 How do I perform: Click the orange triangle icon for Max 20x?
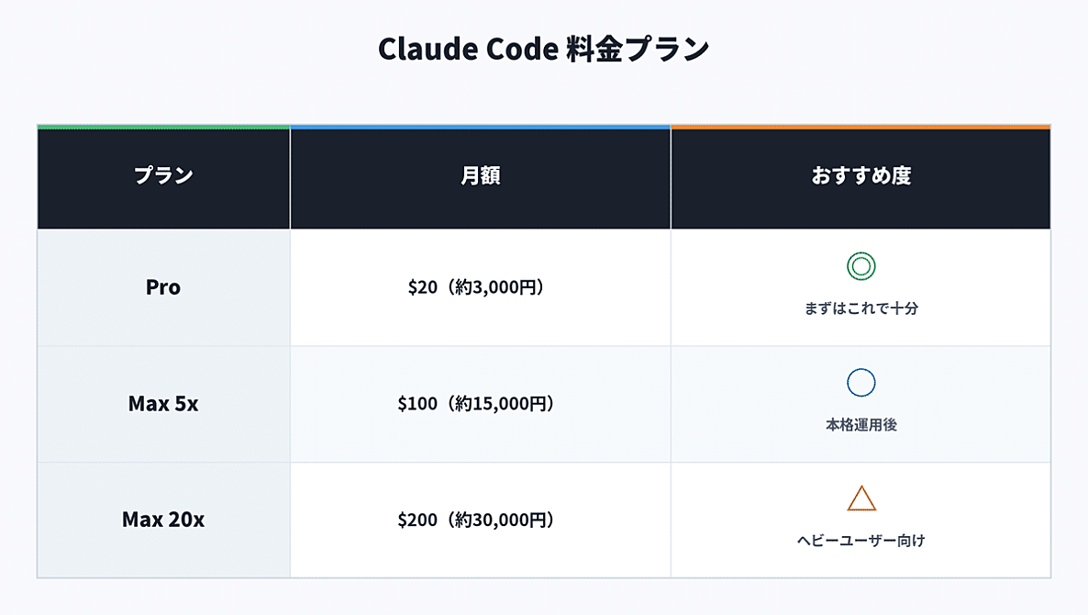[861, 498]
